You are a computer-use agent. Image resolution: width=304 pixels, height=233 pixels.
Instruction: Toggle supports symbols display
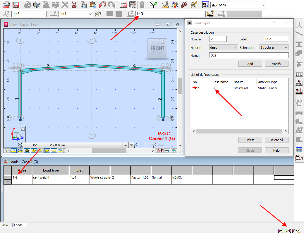click(x=27, y=150)
